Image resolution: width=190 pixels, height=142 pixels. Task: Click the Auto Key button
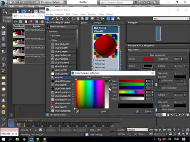[x=122, y=130]
